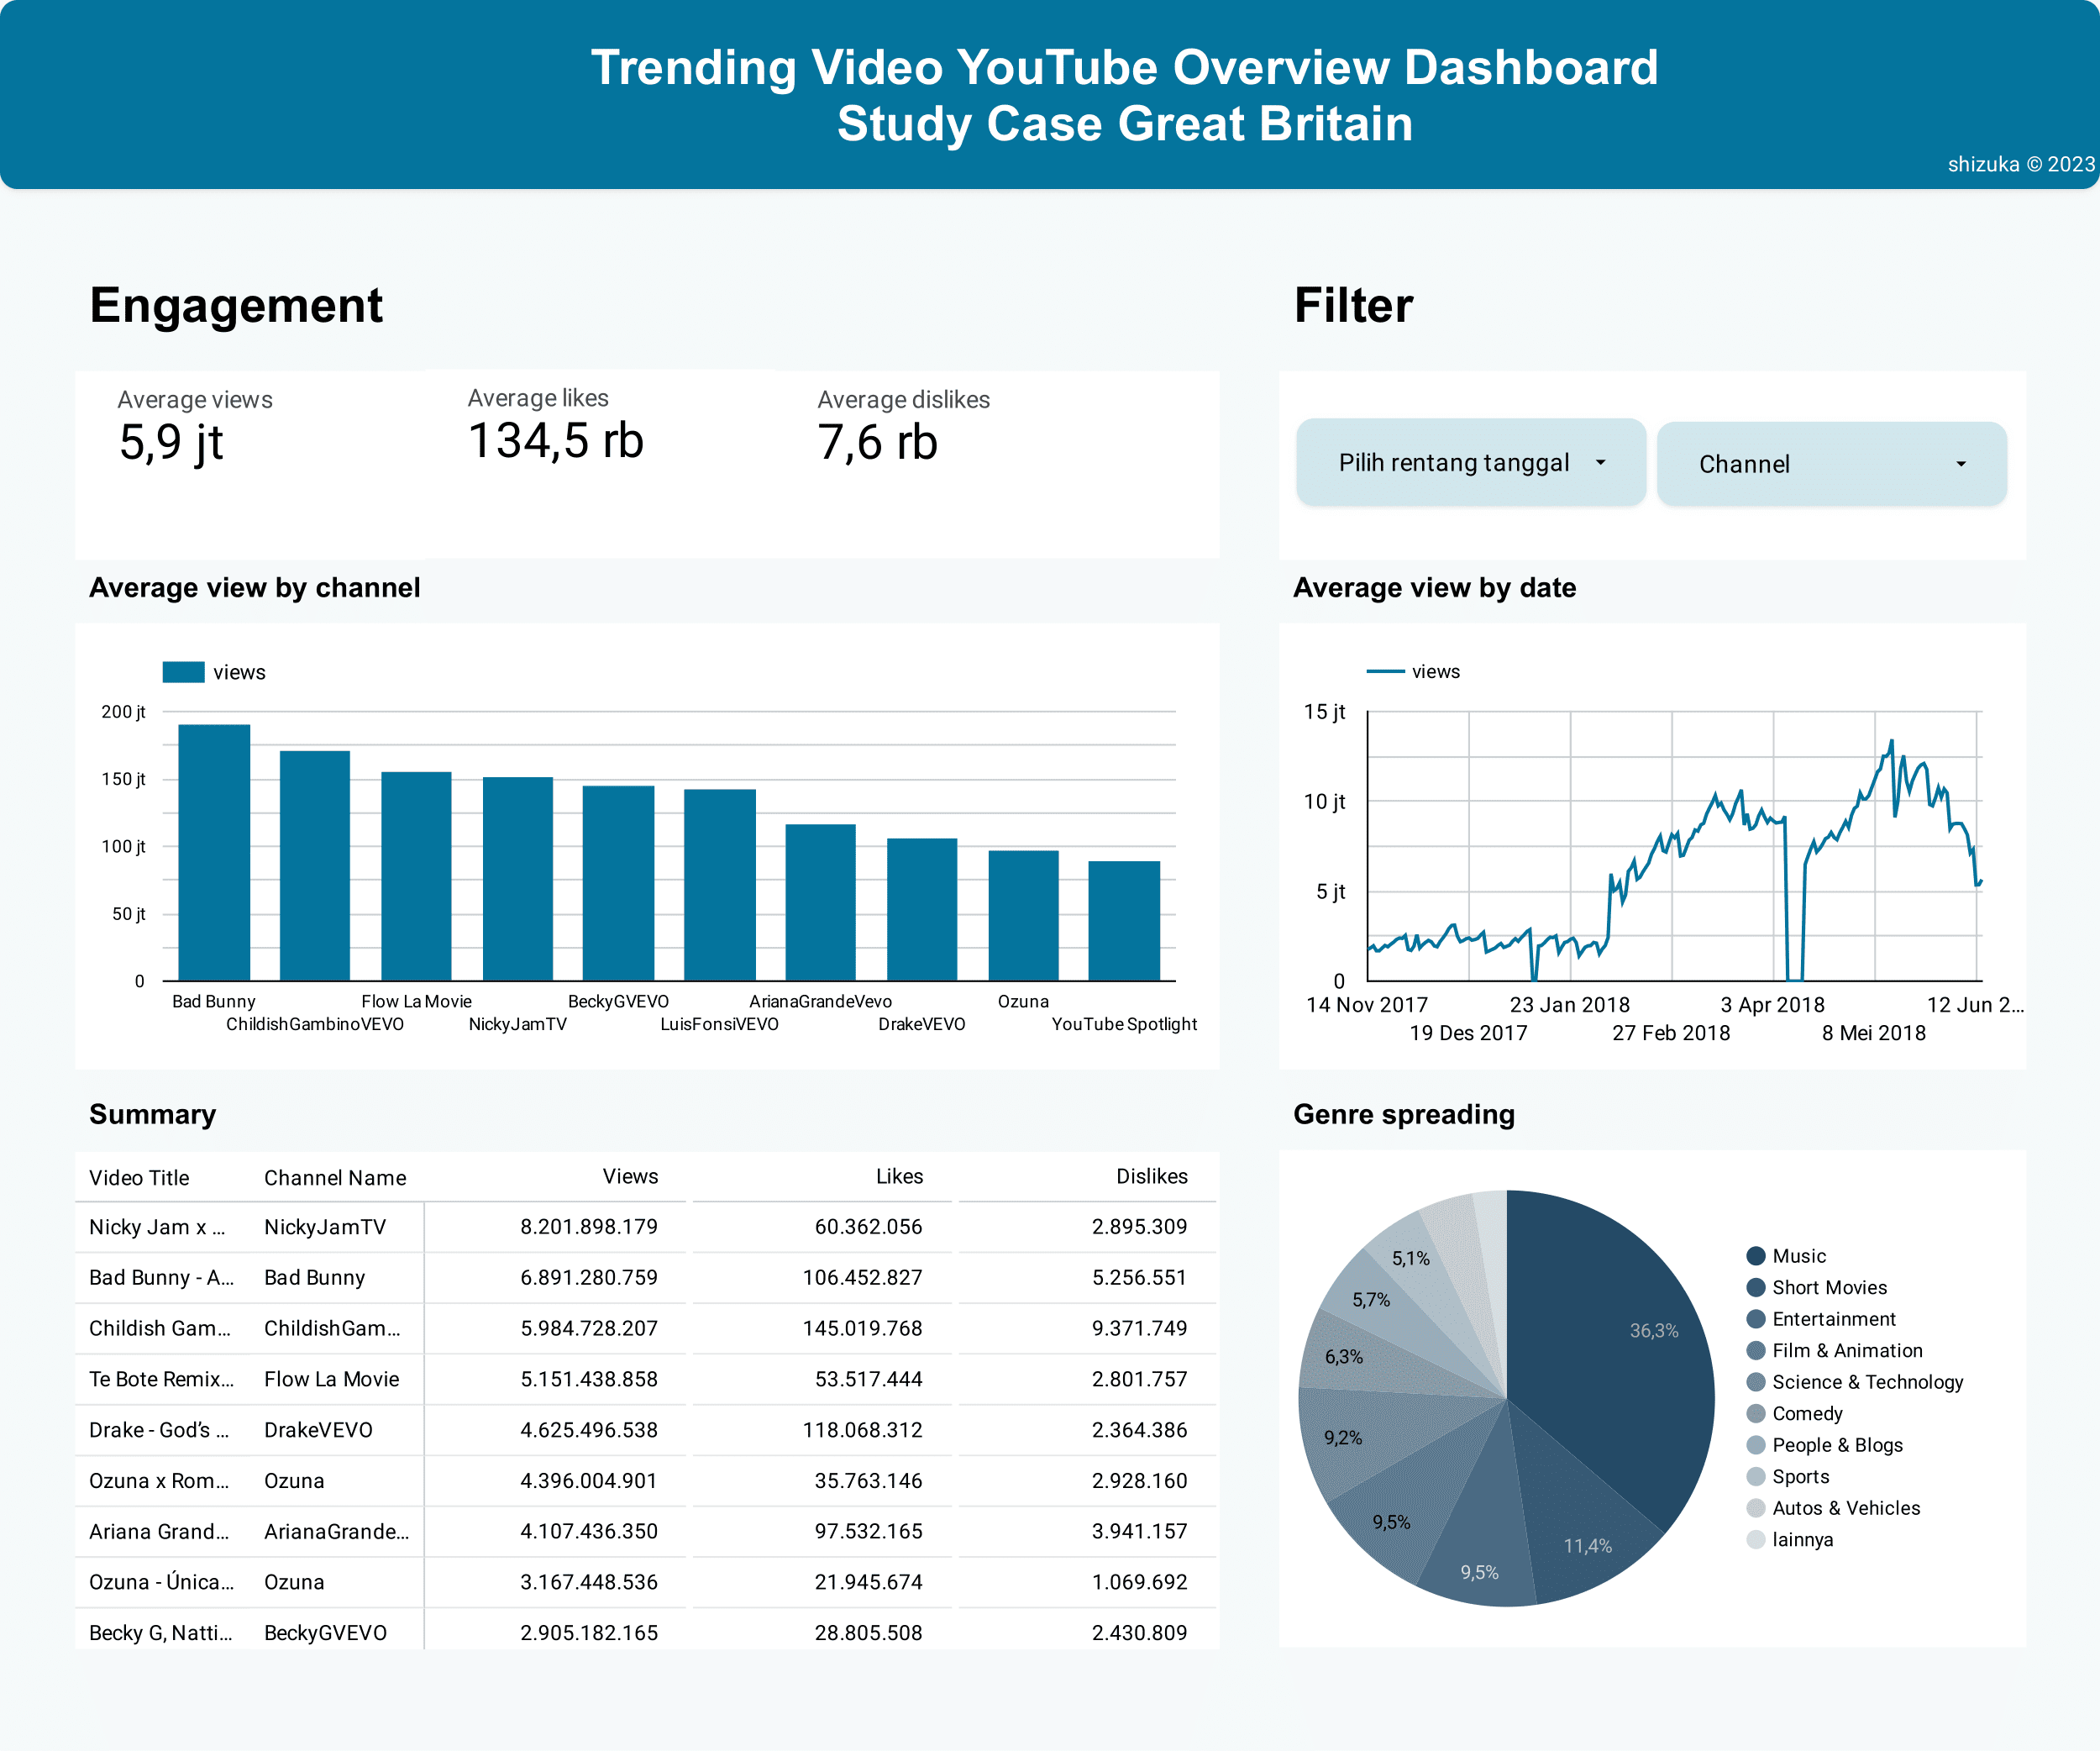Click Film & Animation legend dot
The height and width of the screenshot is (1751, 2100).
pyautogui.click(x=1755, y=1351)
